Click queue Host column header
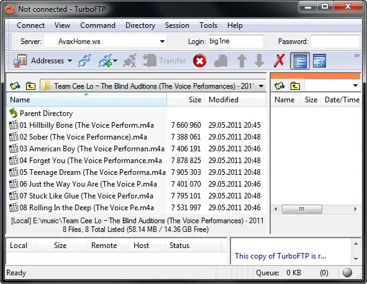Viewport: 367px width, 284px height. click(147, 246)
